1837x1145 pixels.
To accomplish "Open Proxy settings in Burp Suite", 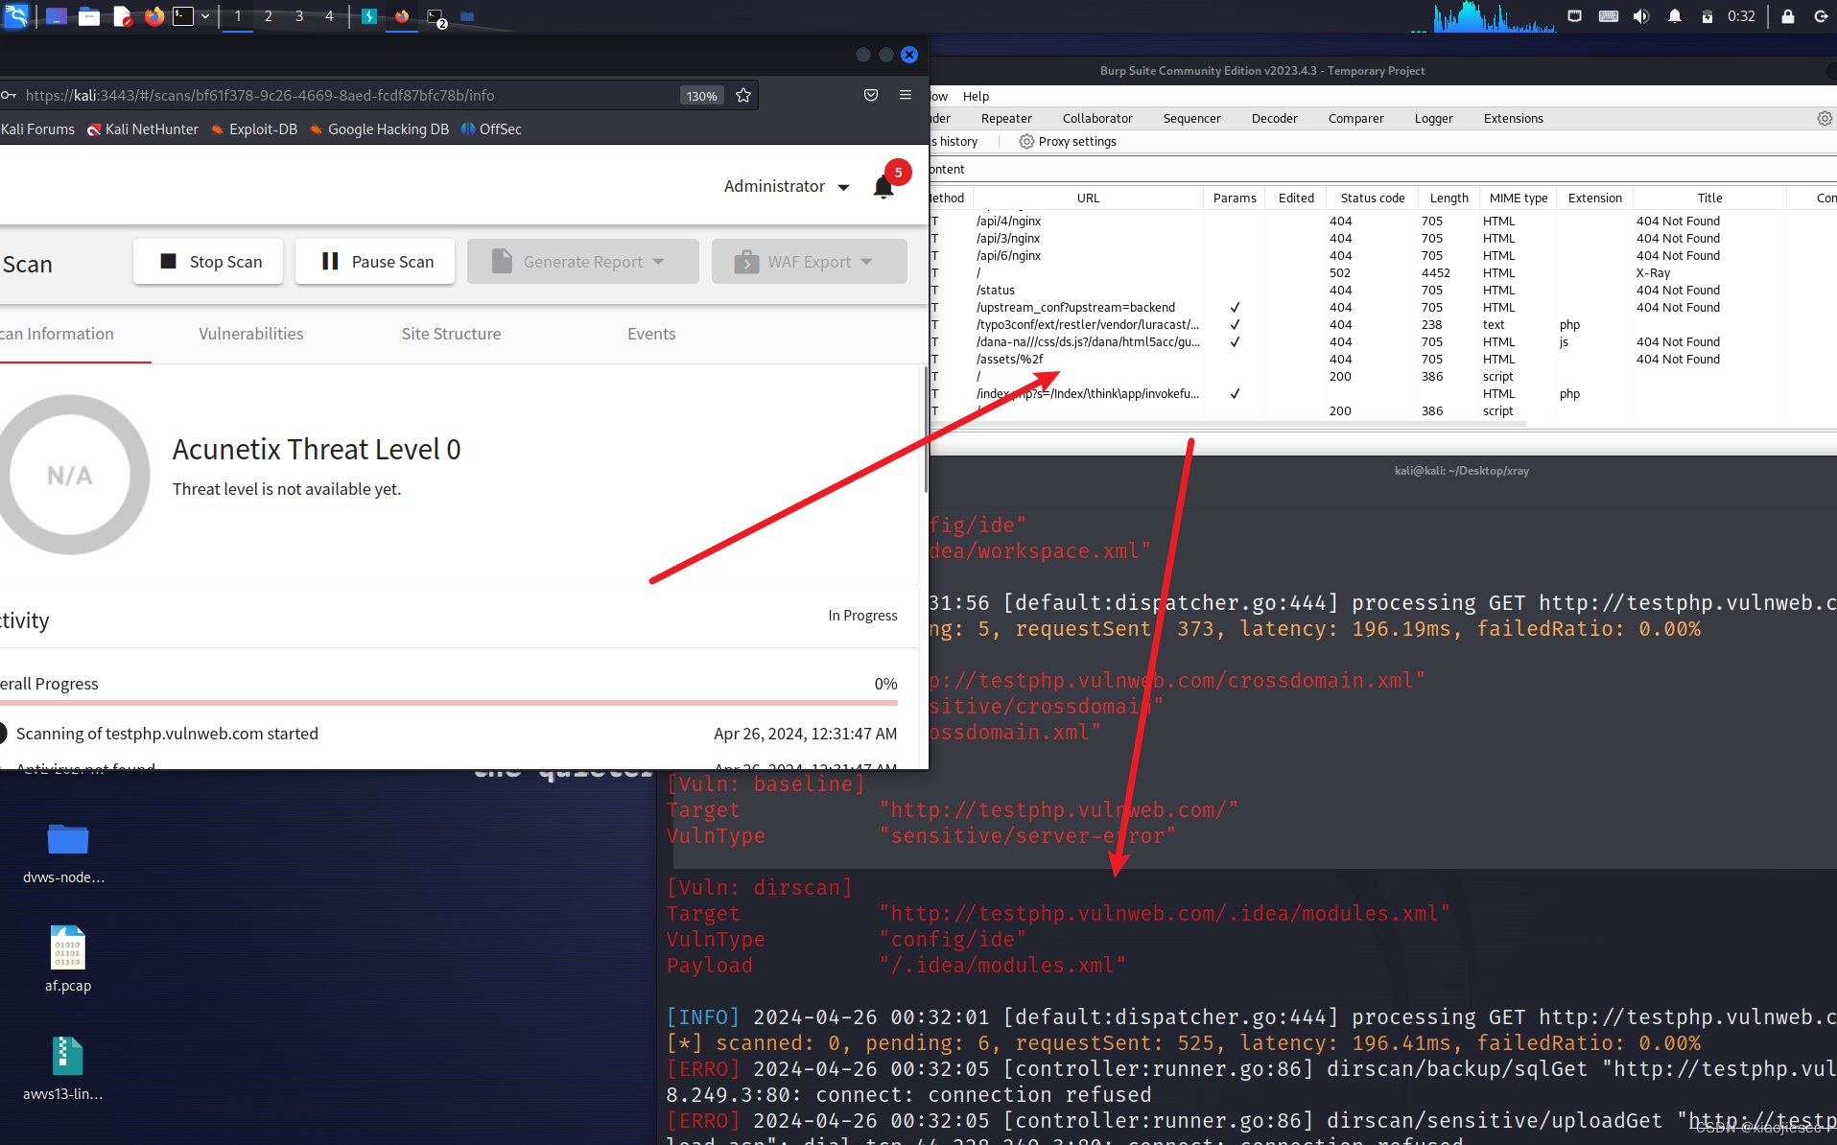I will [1068, 142].
